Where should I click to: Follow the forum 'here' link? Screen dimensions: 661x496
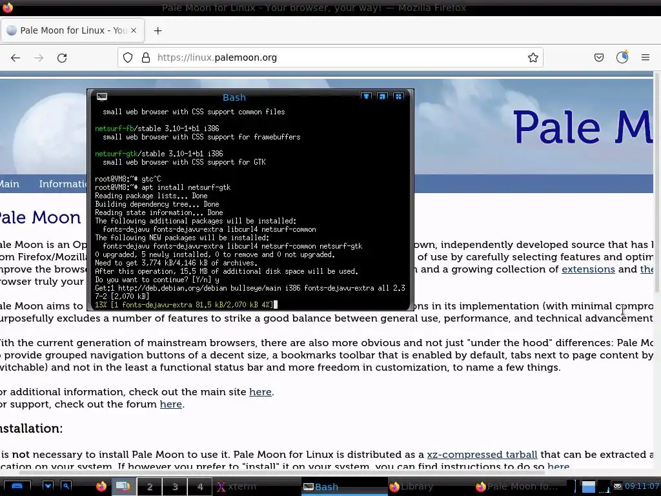170,404
